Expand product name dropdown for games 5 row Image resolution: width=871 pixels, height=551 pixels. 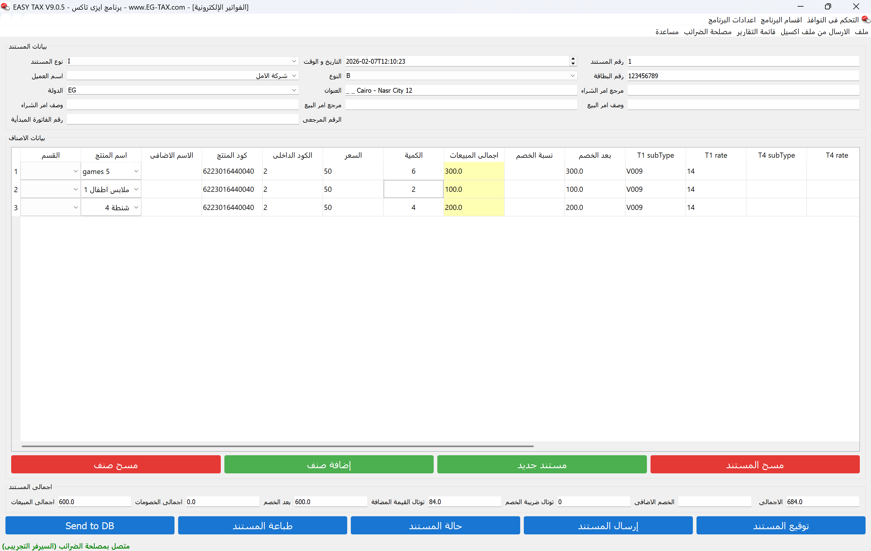[x=136, y=171]
